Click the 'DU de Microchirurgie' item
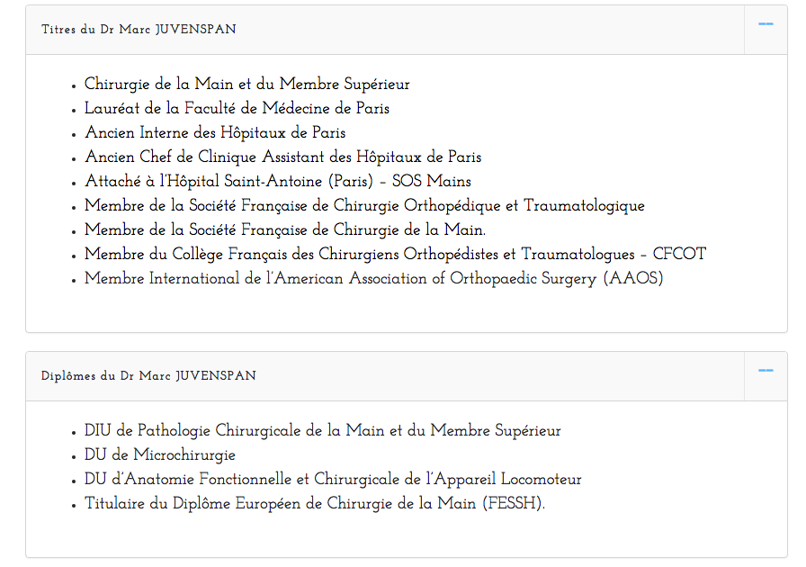This screenshot has height=567, width=806. point(160,454)
